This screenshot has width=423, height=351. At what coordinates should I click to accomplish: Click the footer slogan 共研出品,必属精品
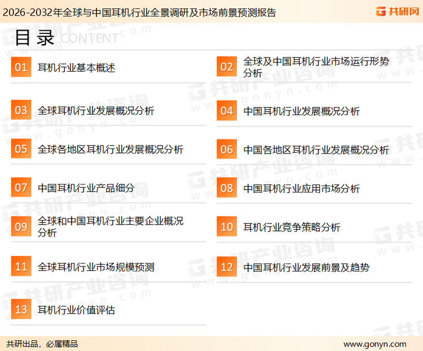pyautogui.click(x=42, y=344)
